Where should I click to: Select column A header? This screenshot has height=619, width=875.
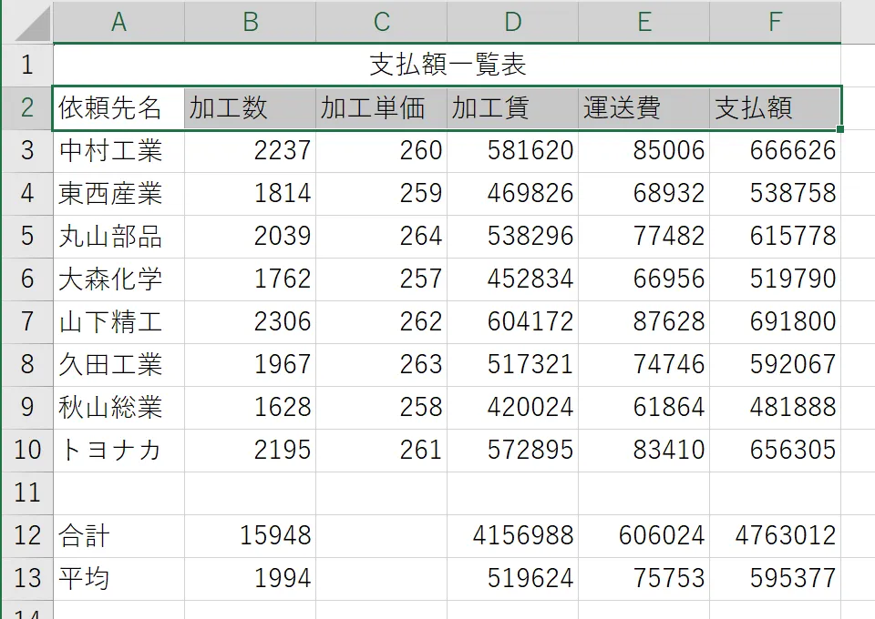pyautogui.click(x=118, y=22)
